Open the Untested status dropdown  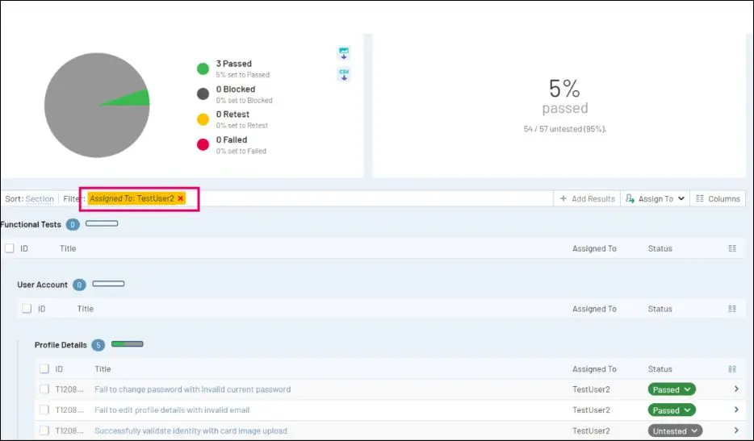pyautogui.click(x=675, y=431)
